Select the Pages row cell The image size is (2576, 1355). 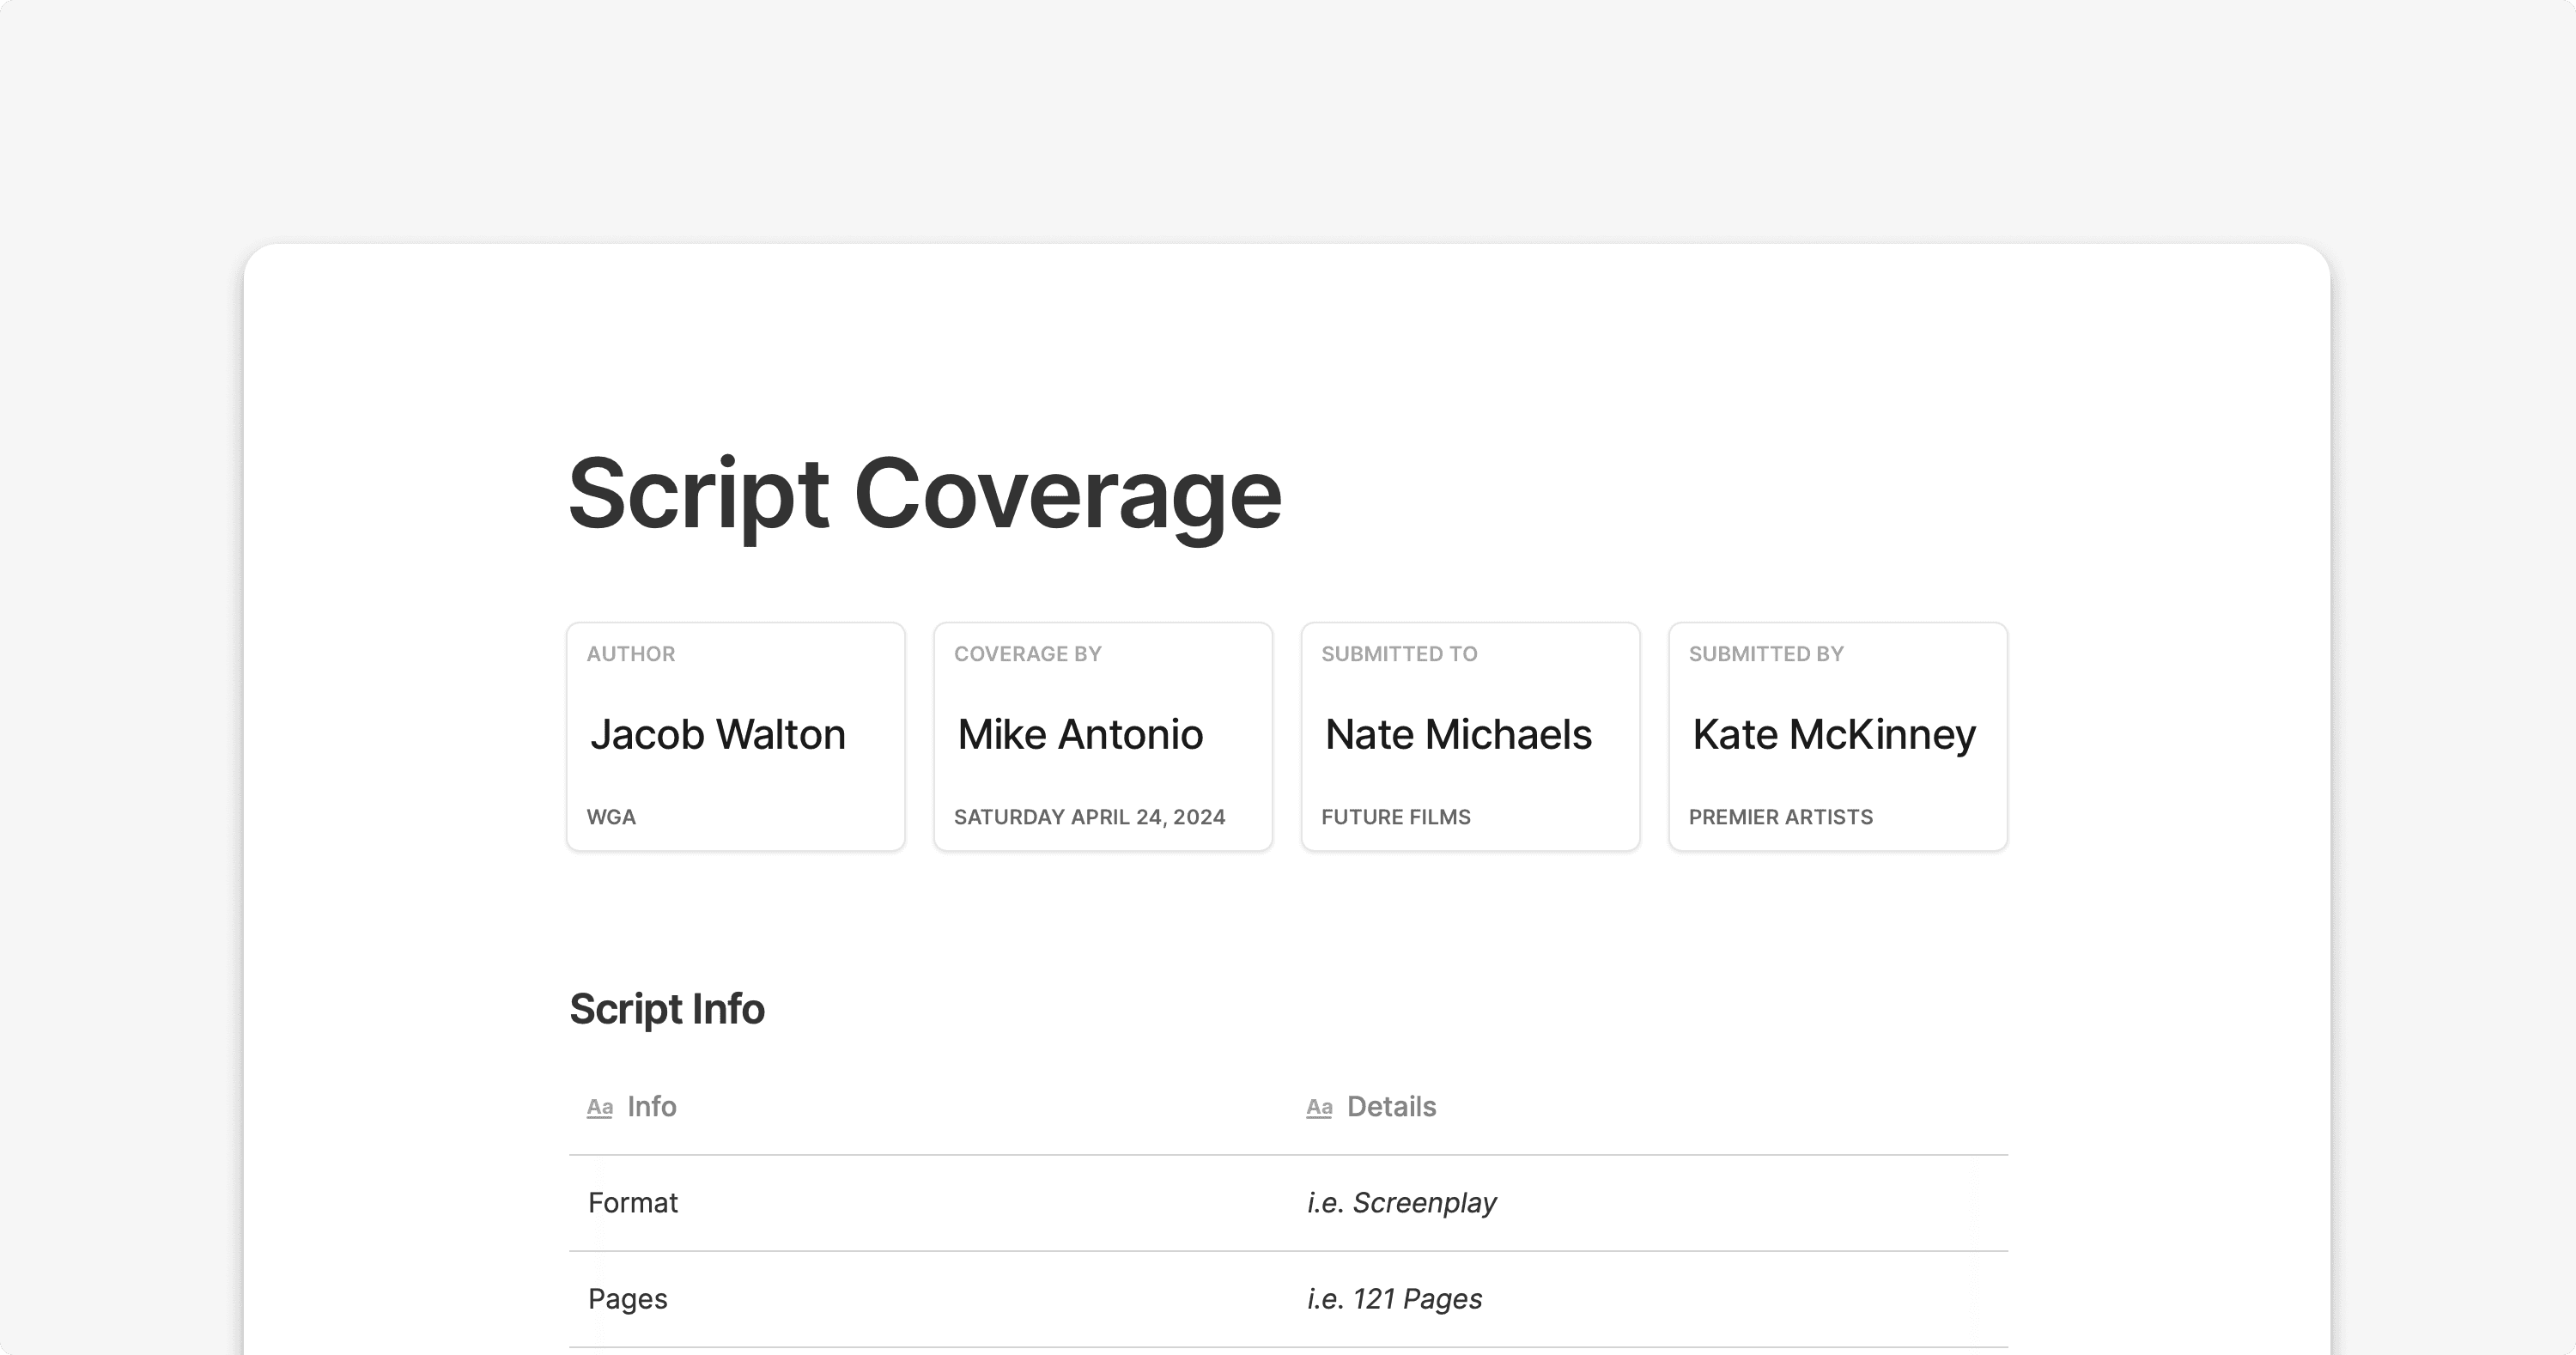click(627, 1299)
